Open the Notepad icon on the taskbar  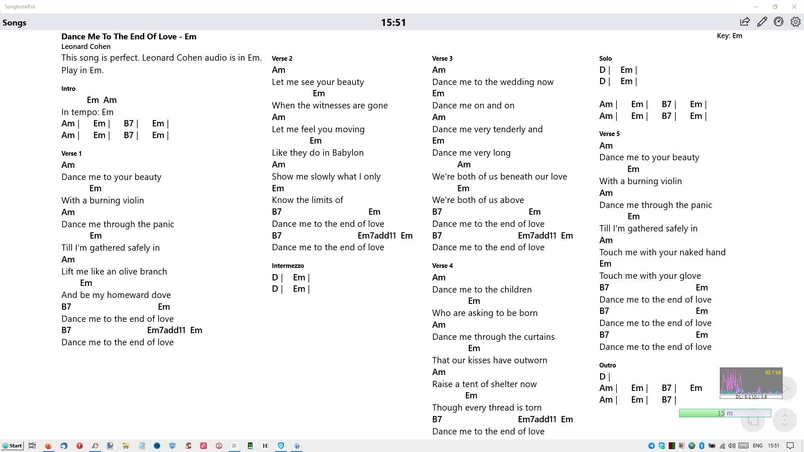(x=142, y=446)
